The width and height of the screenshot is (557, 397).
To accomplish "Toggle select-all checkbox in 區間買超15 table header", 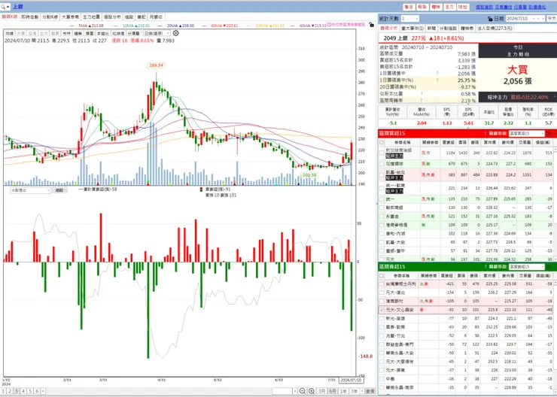I will (382, 142).
